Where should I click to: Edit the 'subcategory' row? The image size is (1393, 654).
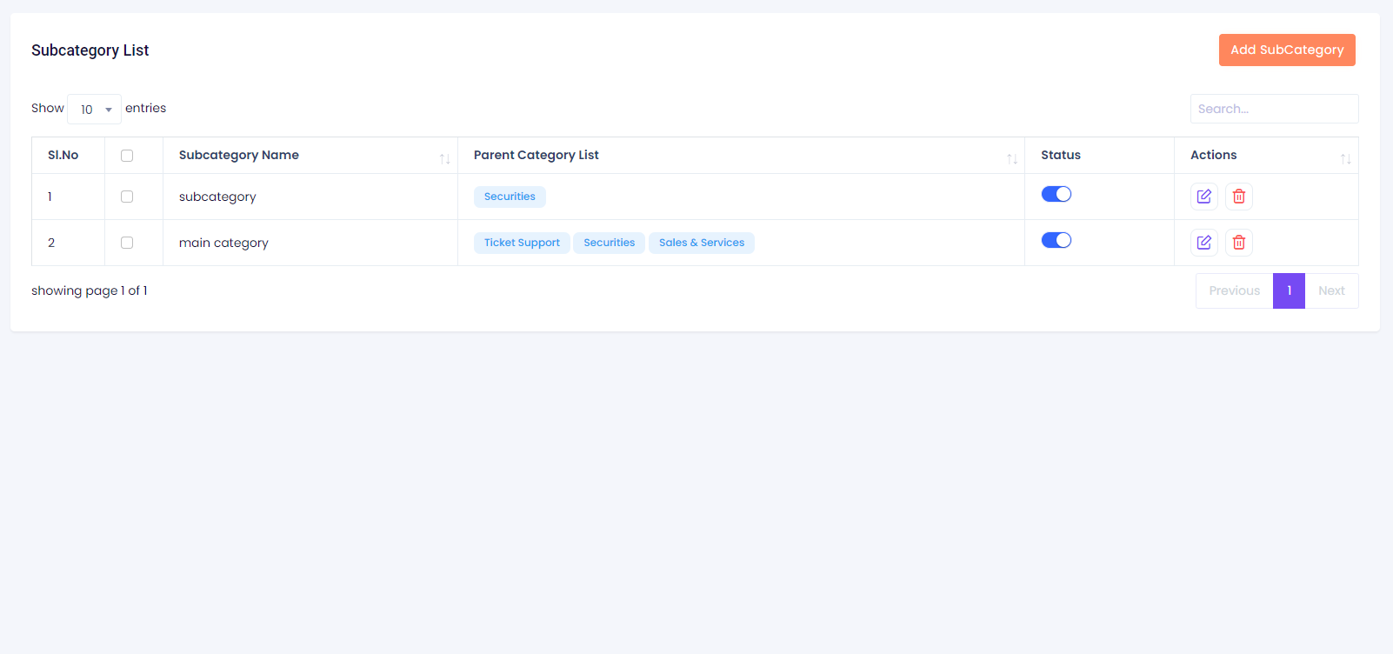pyautogui.click(x=1203, y=197)
